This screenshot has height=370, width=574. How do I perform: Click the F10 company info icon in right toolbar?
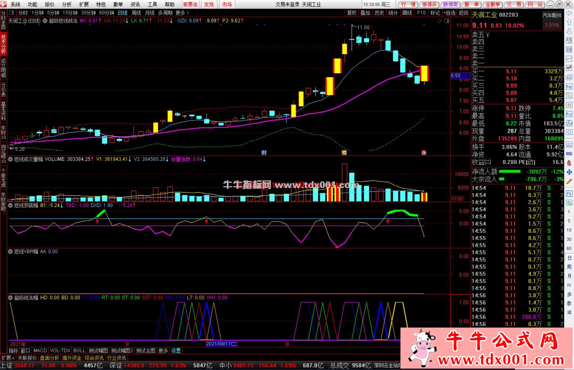(569, 86)
